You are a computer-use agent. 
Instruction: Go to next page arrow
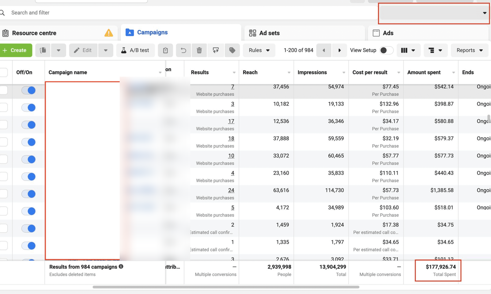coord(339,50)
